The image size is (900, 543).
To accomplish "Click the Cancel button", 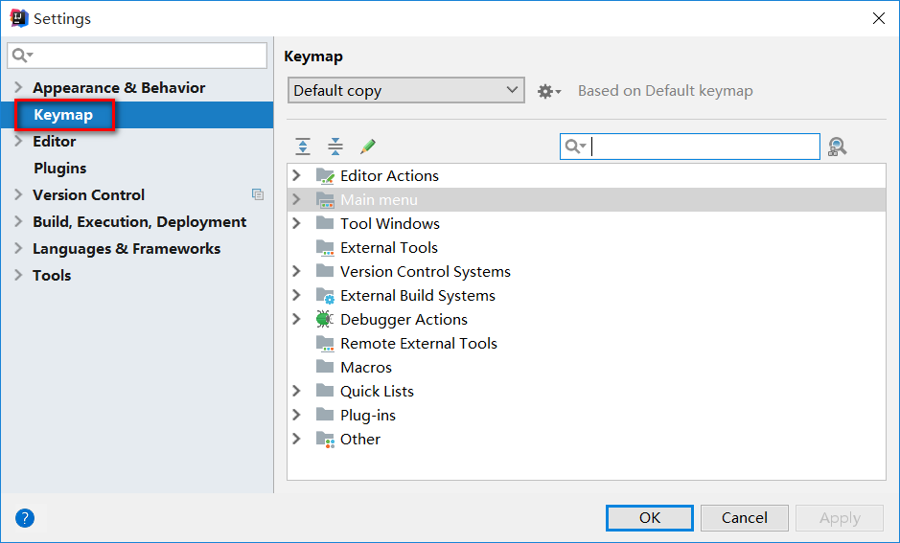I will (745, 518).
